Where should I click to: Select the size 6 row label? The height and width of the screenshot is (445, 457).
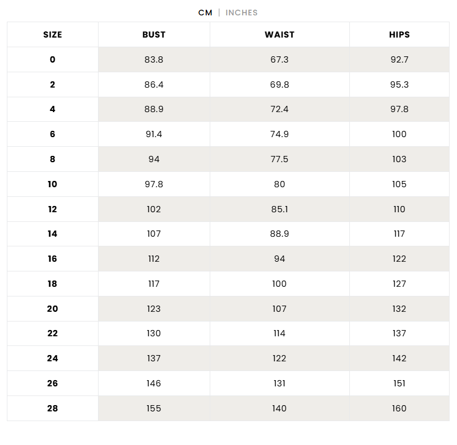click(x=52, y=134)
